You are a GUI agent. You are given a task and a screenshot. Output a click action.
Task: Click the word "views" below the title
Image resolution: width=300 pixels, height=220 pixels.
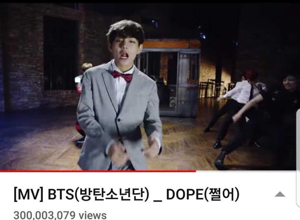coord(93,215)
